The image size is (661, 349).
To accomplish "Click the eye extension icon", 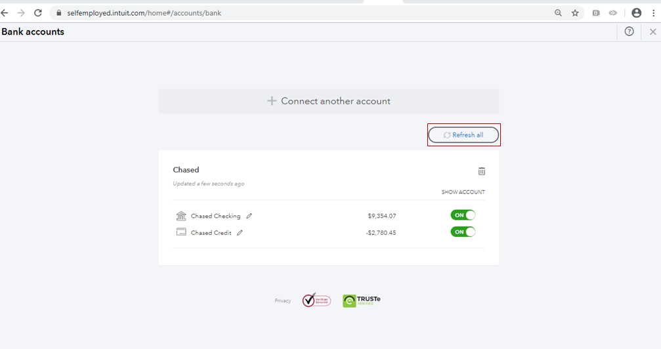I will coord(613,13).
